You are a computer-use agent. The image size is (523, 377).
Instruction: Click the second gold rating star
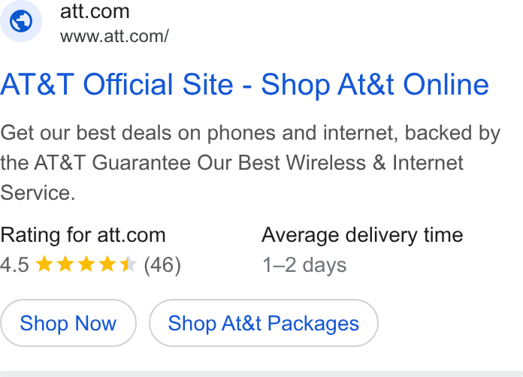click(x=65, y=264)
